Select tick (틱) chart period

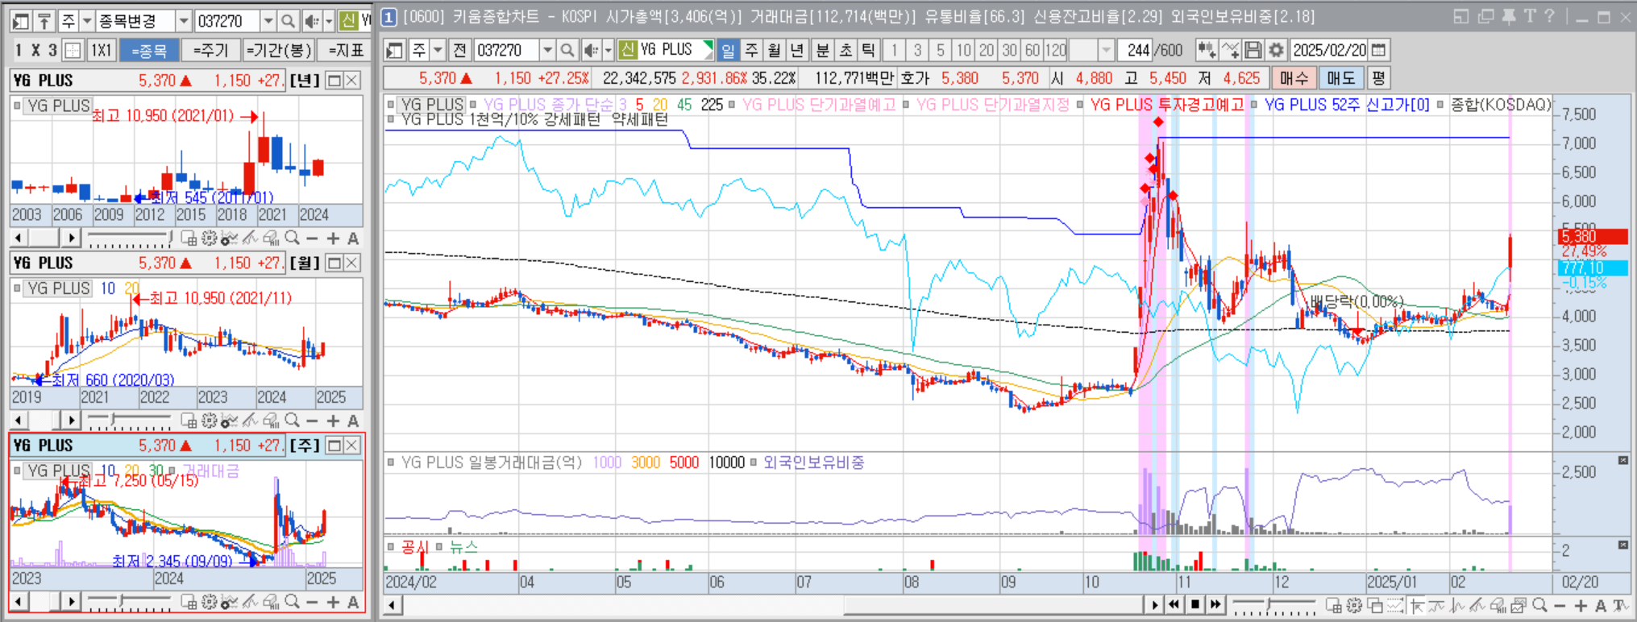[x=868, y=50]
